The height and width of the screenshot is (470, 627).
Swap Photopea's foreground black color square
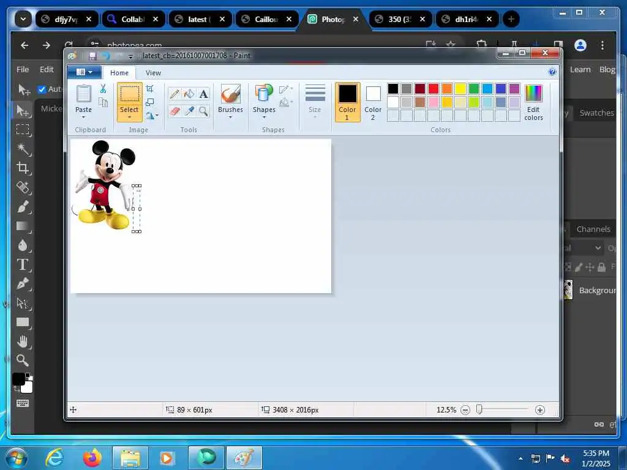coord(18,379)
